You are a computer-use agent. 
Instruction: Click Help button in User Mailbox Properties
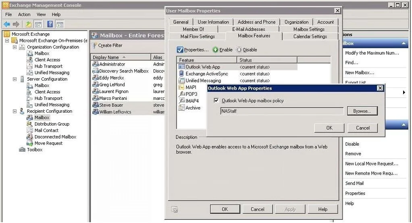coord(323,209)
